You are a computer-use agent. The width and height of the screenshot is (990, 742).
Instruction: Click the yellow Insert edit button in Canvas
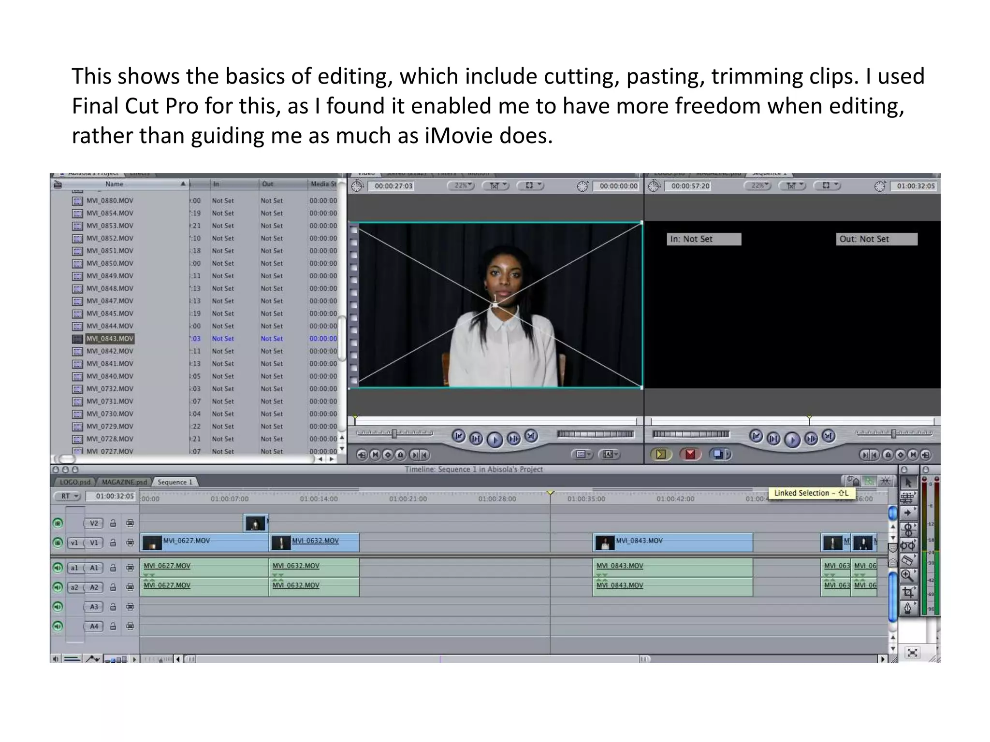tap(661, 454)
